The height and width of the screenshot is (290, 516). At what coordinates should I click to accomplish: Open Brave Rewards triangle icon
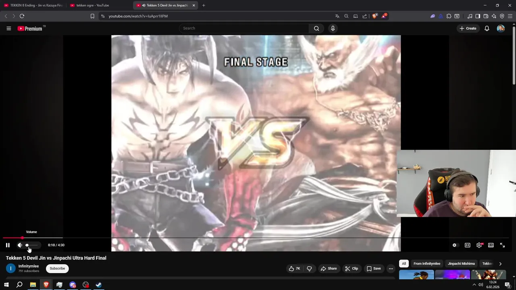click(384, 16)
